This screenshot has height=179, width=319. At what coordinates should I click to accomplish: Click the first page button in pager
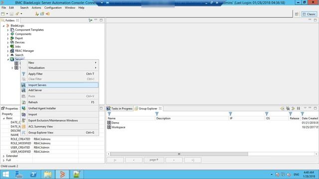(115, 160)
